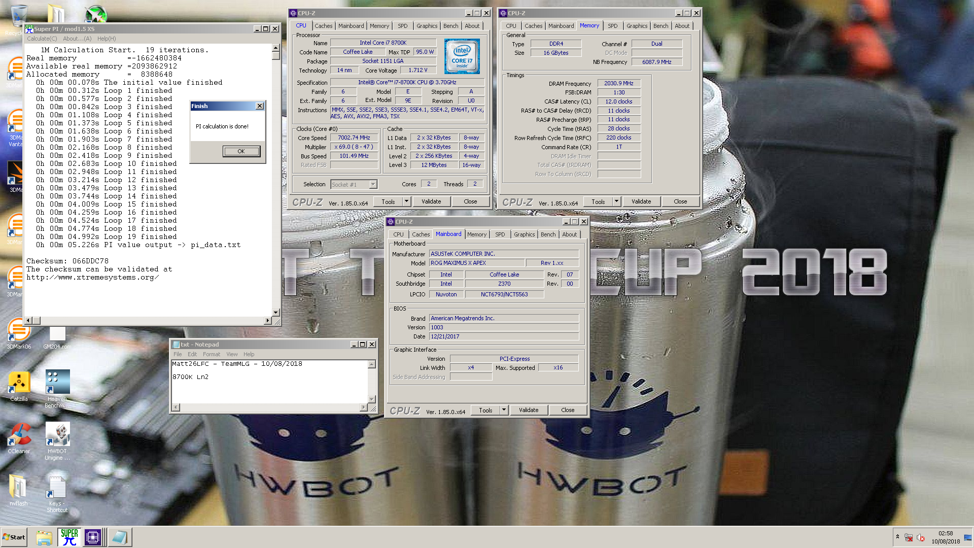The width and height of the screenshot is (974, 548).
Task: Click the Notepad taskbar icon
Action: tap(120, 537)
